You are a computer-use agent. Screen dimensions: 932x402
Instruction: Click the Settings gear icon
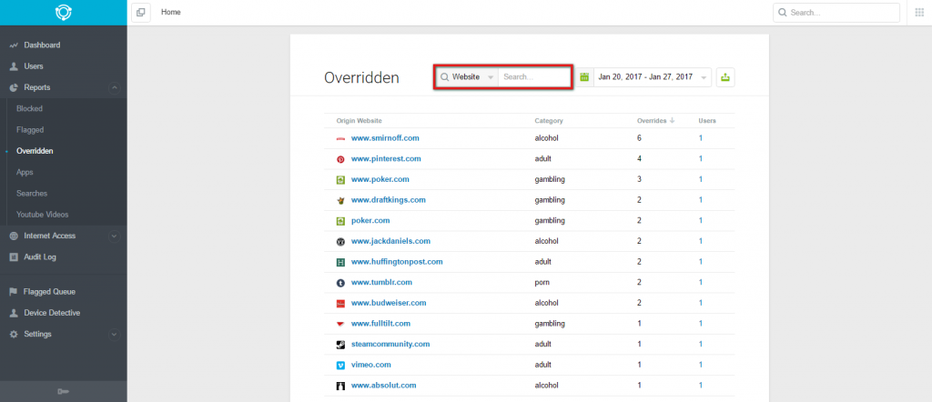coord(13,335)
